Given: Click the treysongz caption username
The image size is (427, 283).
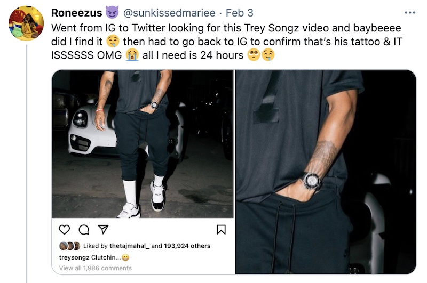Looking at the screenshot, I should [x=74, y=257].
